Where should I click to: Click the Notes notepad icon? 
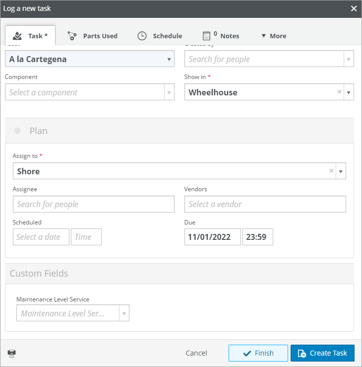click(206, 36)
